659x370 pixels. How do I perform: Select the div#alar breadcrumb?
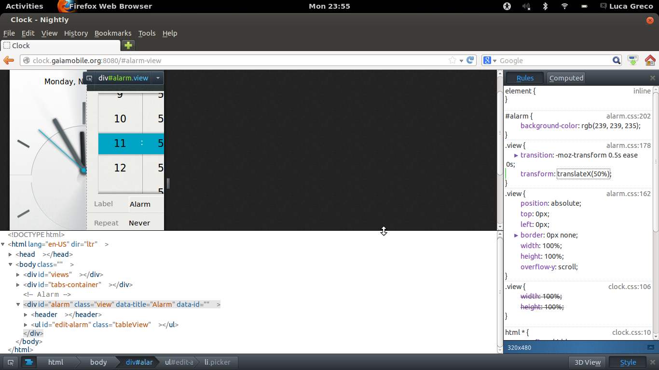click(x=139, y=362)
